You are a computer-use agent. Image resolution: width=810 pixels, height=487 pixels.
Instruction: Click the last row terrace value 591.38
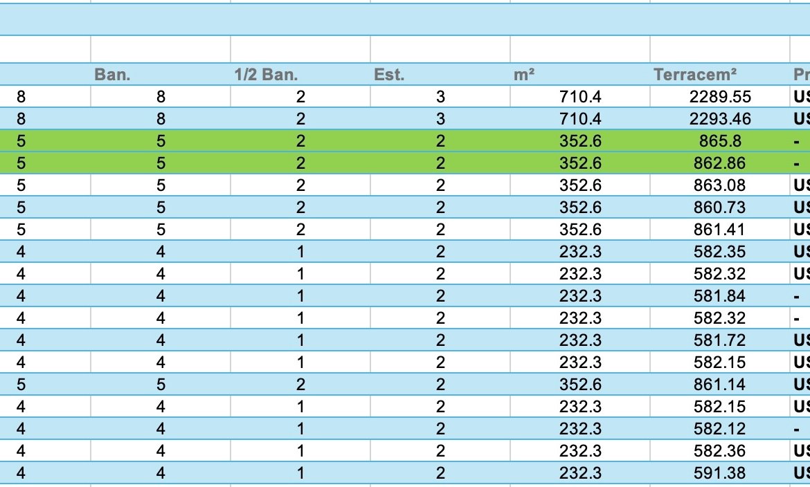pos(720,473)
